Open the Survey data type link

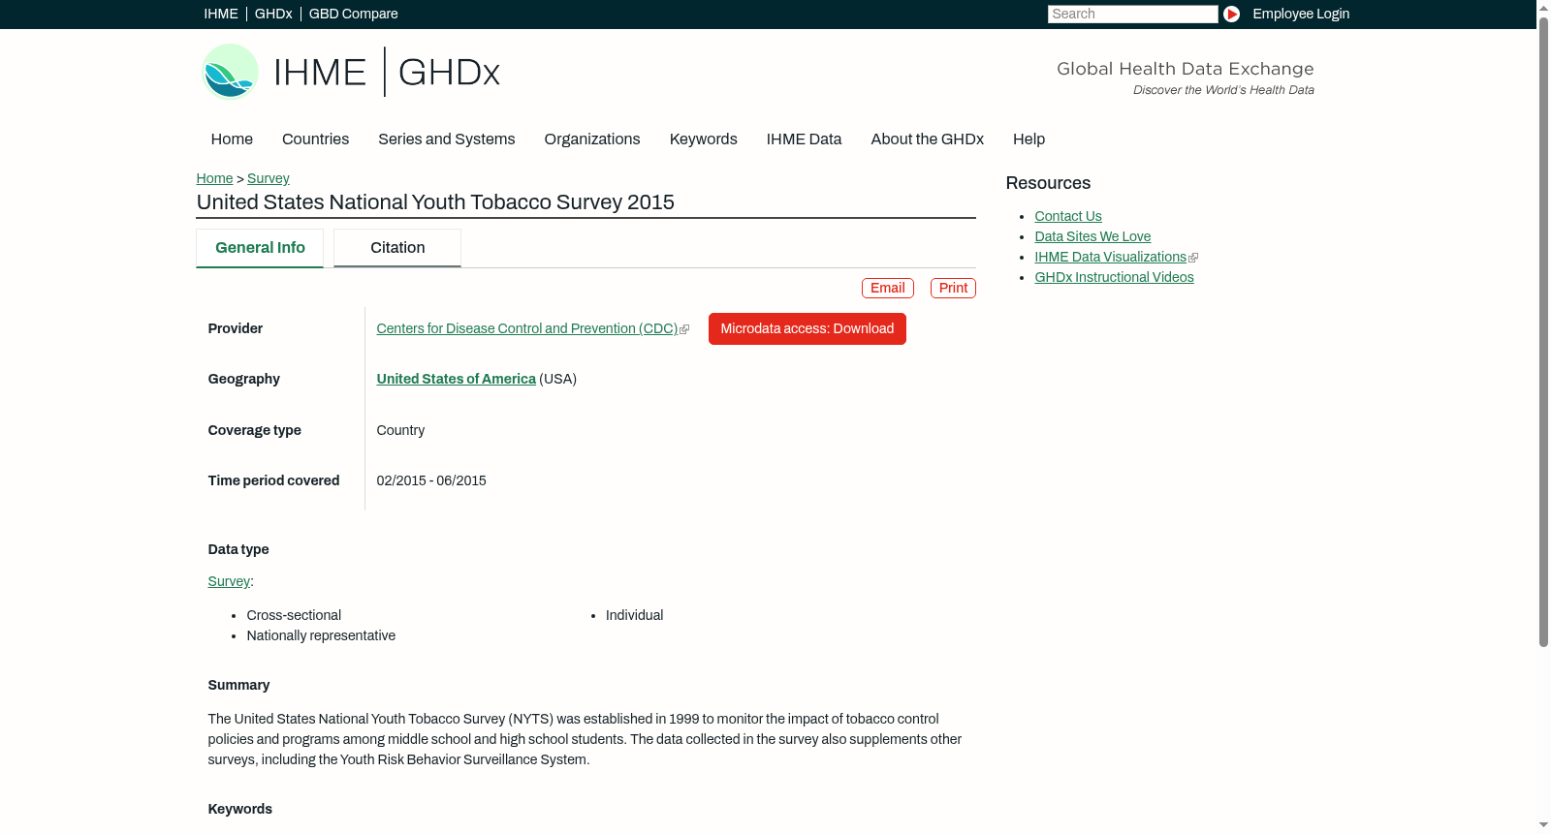229,582
